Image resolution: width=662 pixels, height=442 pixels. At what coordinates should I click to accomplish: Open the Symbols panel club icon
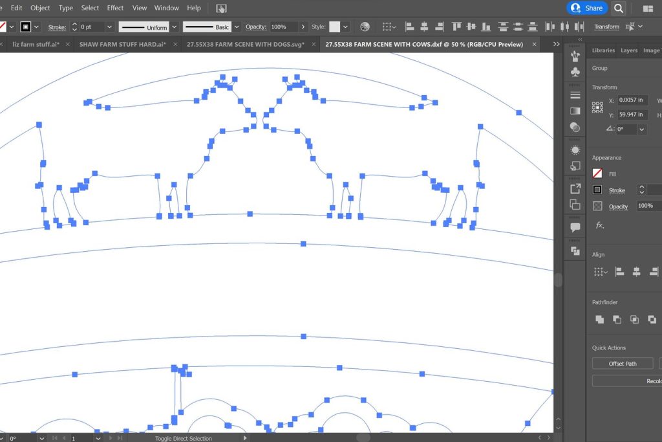coord(575,72)
